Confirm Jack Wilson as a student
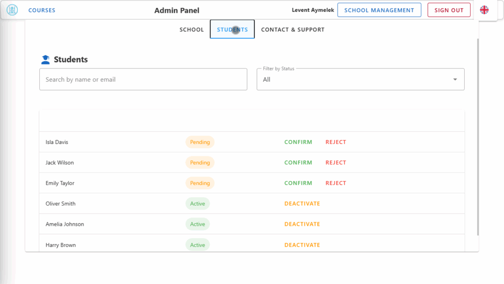The image size is (504, 284). [x=298, y=163]
